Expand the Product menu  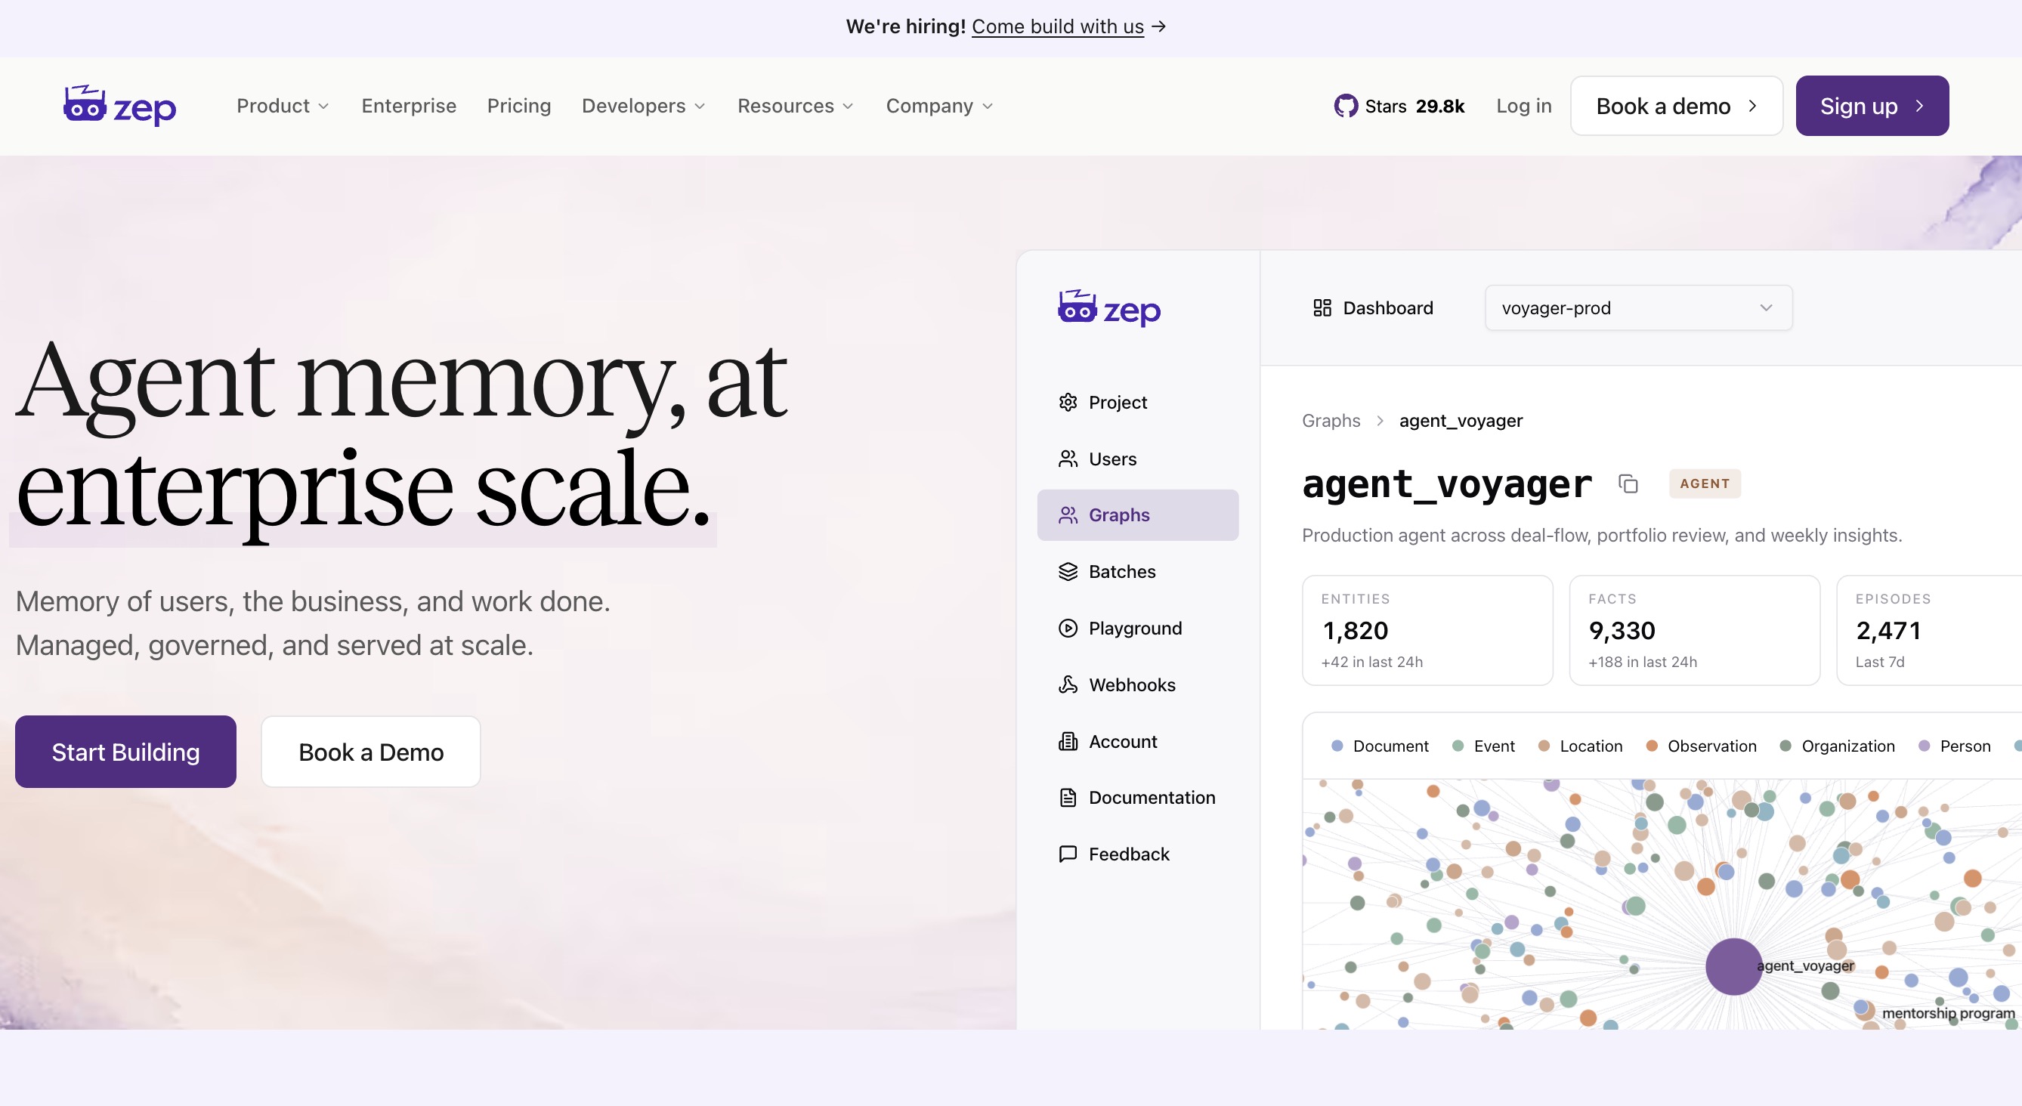point(283,106)
